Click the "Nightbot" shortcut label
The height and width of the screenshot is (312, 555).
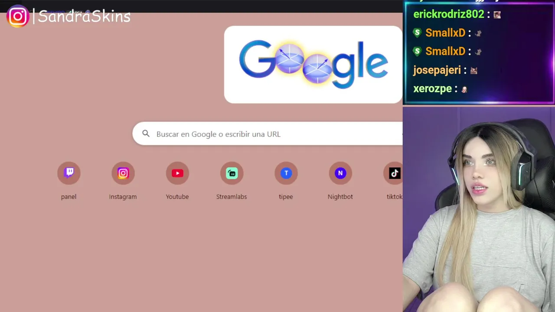(340, 197)
